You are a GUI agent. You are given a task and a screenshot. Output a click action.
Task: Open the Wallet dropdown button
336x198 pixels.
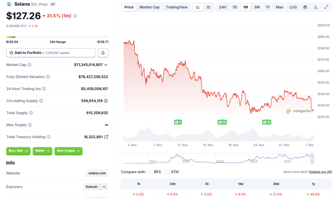(42, 151)
